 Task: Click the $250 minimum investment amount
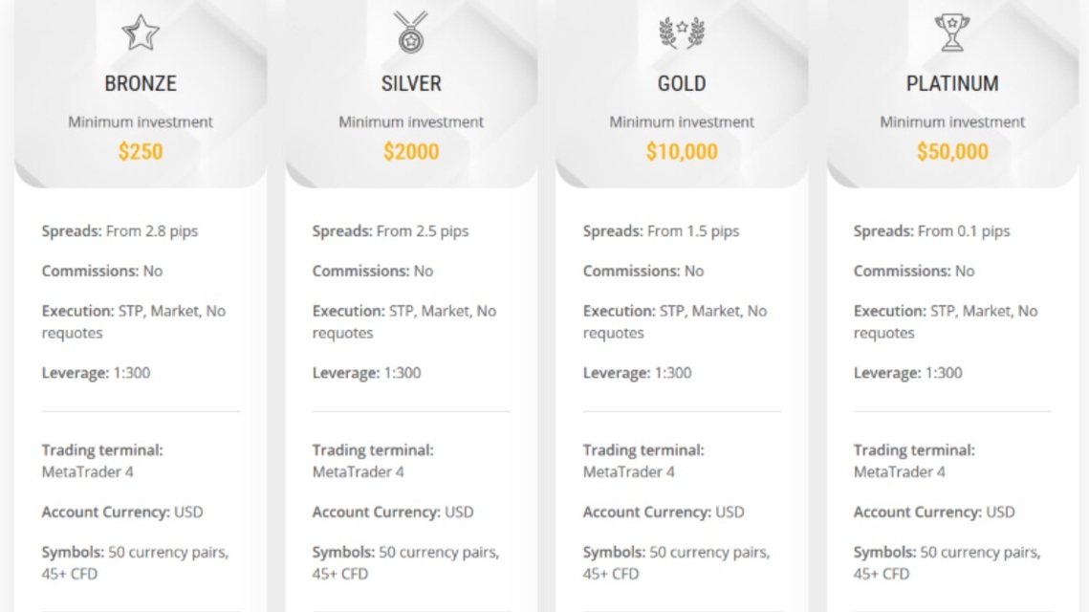click(141, 151)
